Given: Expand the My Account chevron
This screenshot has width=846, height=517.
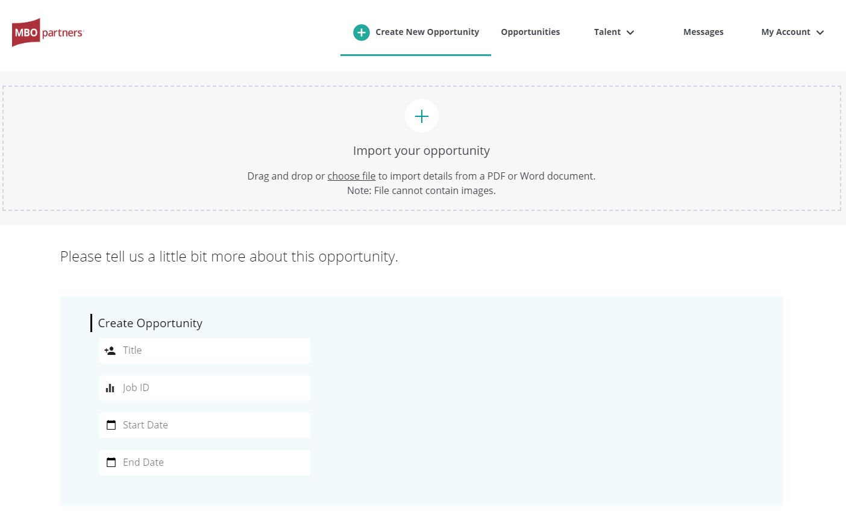Looking at the screenshot, I should coord(820,33).
